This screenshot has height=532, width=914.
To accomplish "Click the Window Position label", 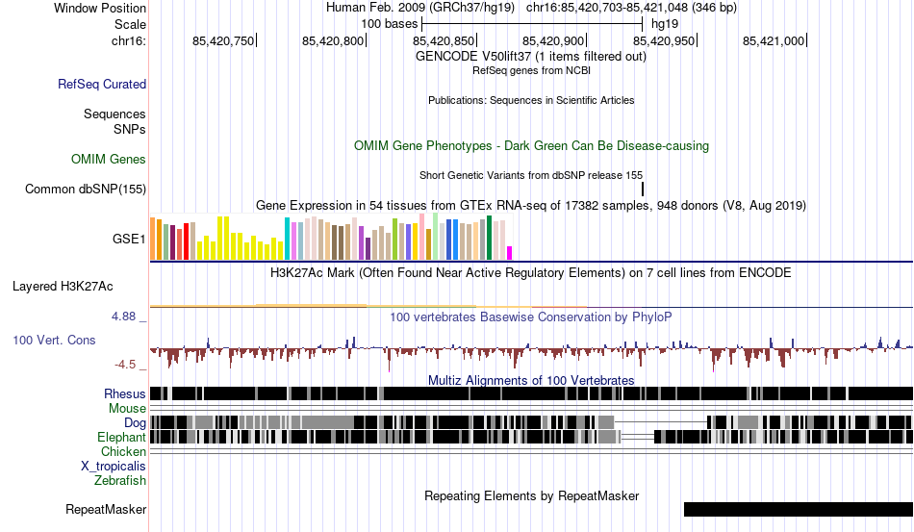I will point(100,8).
